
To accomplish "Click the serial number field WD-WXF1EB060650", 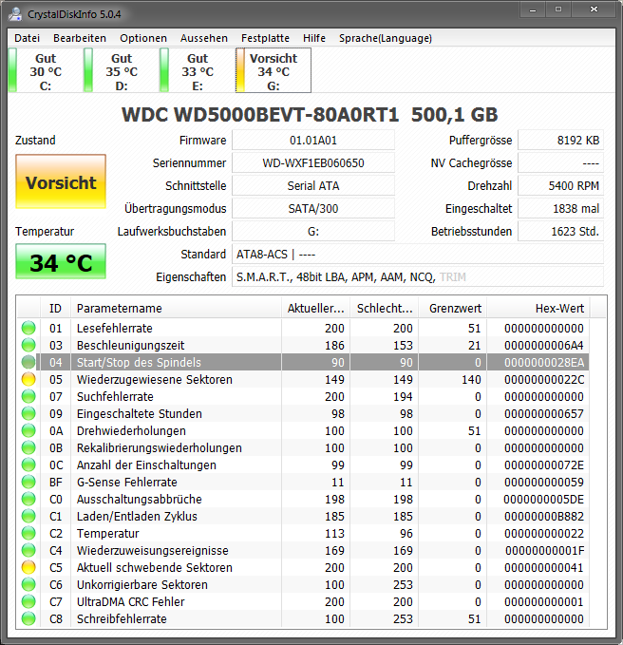I will pos(313,162).
